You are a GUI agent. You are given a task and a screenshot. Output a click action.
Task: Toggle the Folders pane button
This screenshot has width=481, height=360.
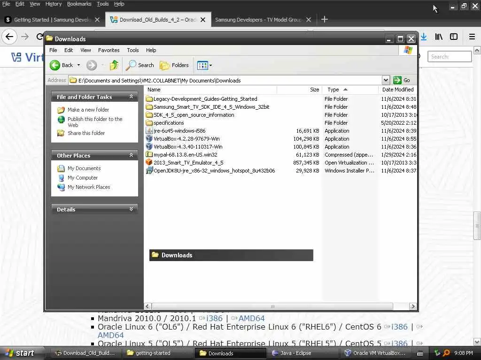pyautogui.click(x=174, y=65)
